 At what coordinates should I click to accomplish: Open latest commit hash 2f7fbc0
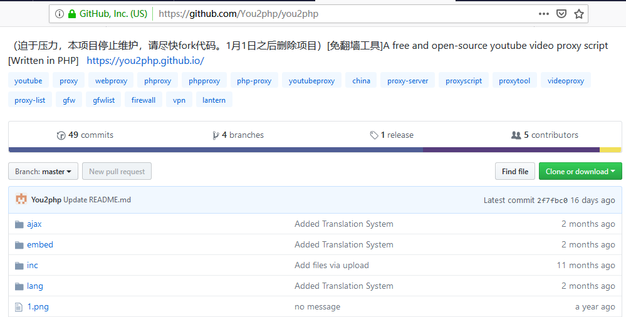[x=552, y=200]
